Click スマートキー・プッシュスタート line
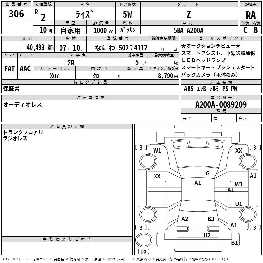 (218, 67)
